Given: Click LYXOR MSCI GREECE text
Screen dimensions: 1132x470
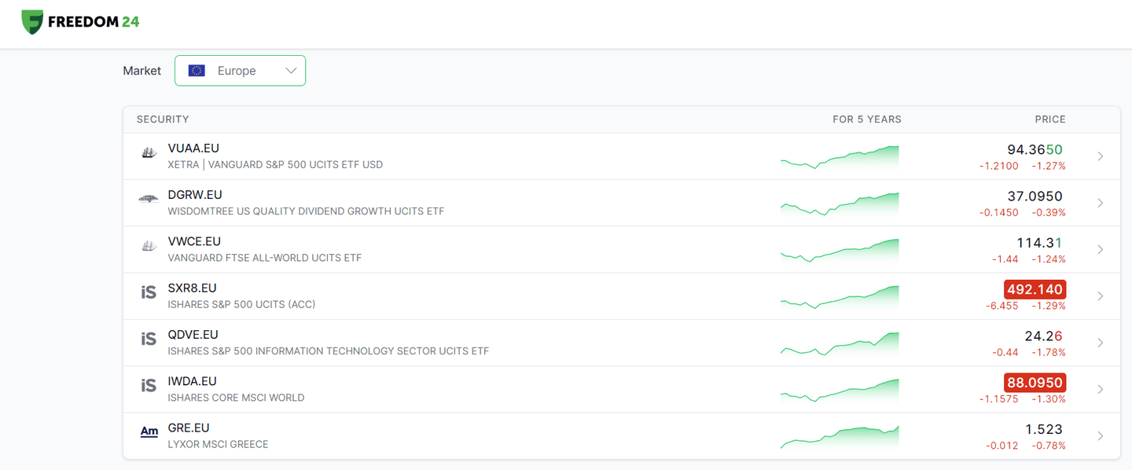Looking at the screenshot, I should (x=218, y=444).
